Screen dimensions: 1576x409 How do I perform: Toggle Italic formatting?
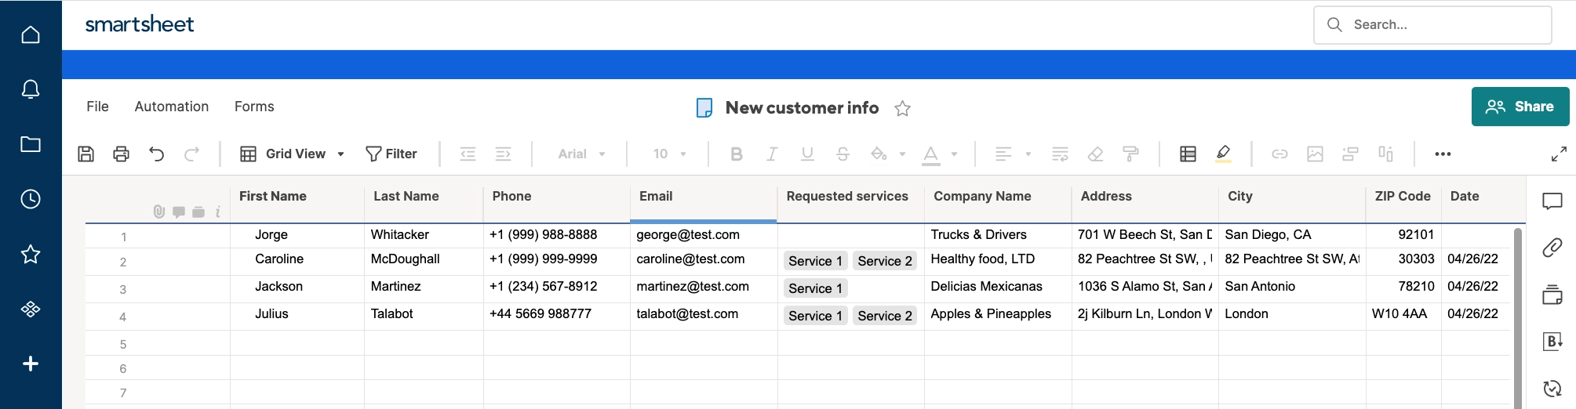click(x=772, y=154)
